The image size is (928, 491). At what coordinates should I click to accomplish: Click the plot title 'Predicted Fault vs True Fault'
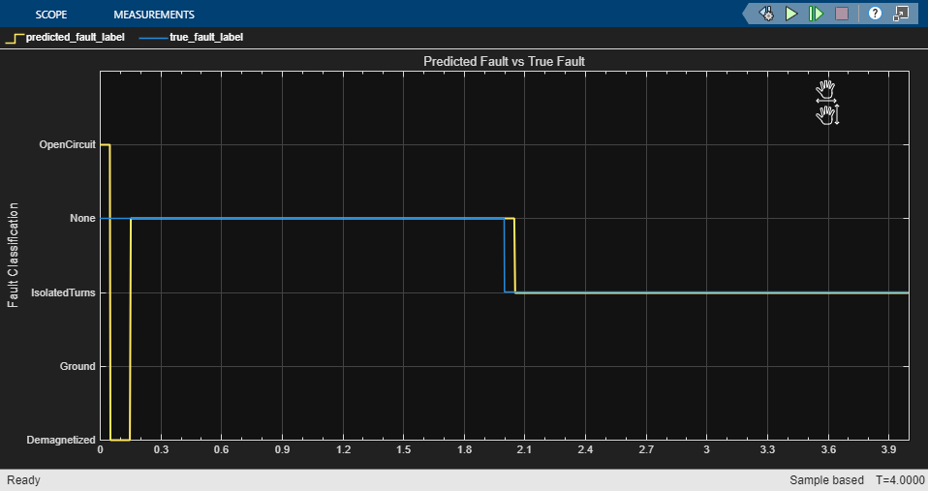pos(504,61)
